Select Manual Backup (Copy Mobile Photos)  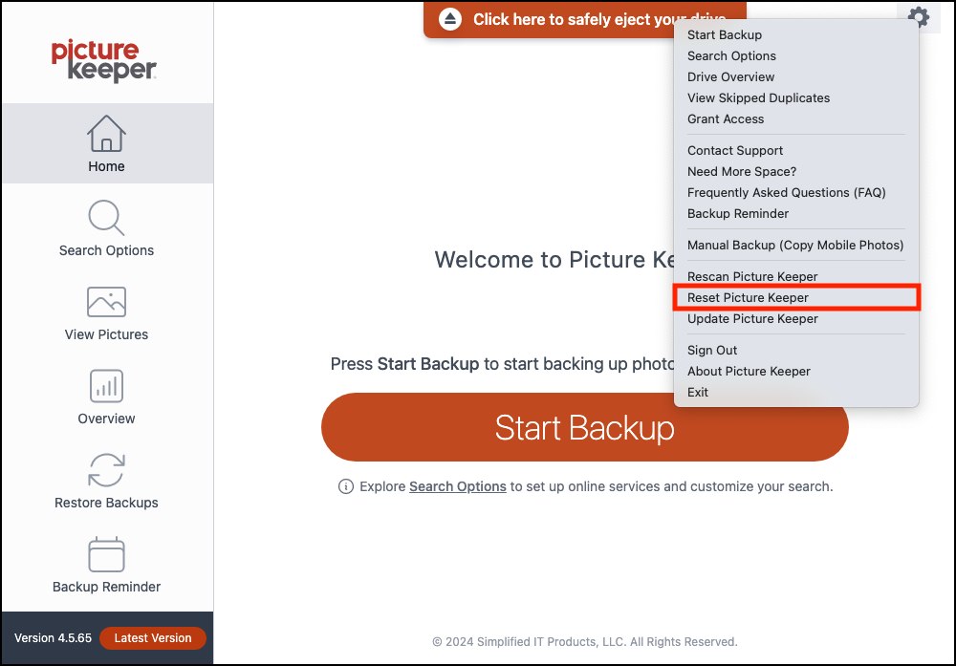click(796, 245)
